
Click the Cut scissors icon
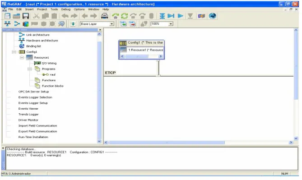click(36, 16)
